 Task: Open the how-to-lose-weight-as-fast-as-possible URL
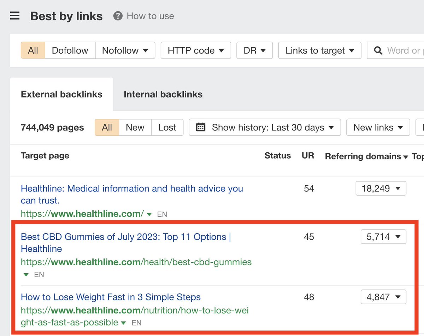pyautogui.click(x=135, y=316)
